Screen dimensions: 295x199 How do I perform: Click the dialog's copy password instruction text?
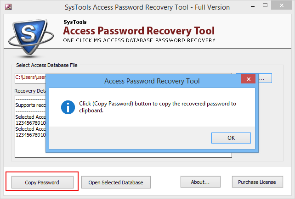point(158,107)
